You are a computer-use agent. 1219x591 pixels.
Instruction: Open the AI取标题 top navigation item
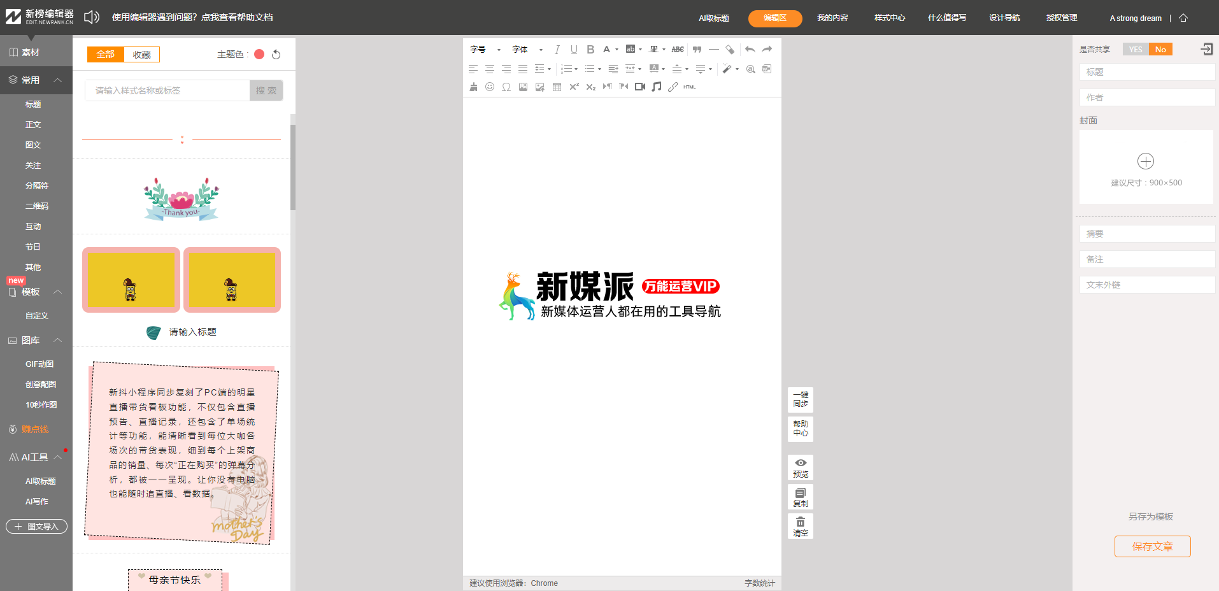713,18
